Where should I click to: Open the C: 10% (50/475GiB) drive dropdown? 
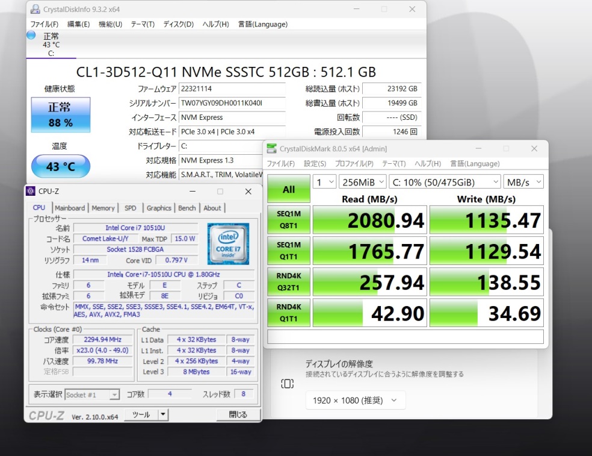(x=445, y=182)
